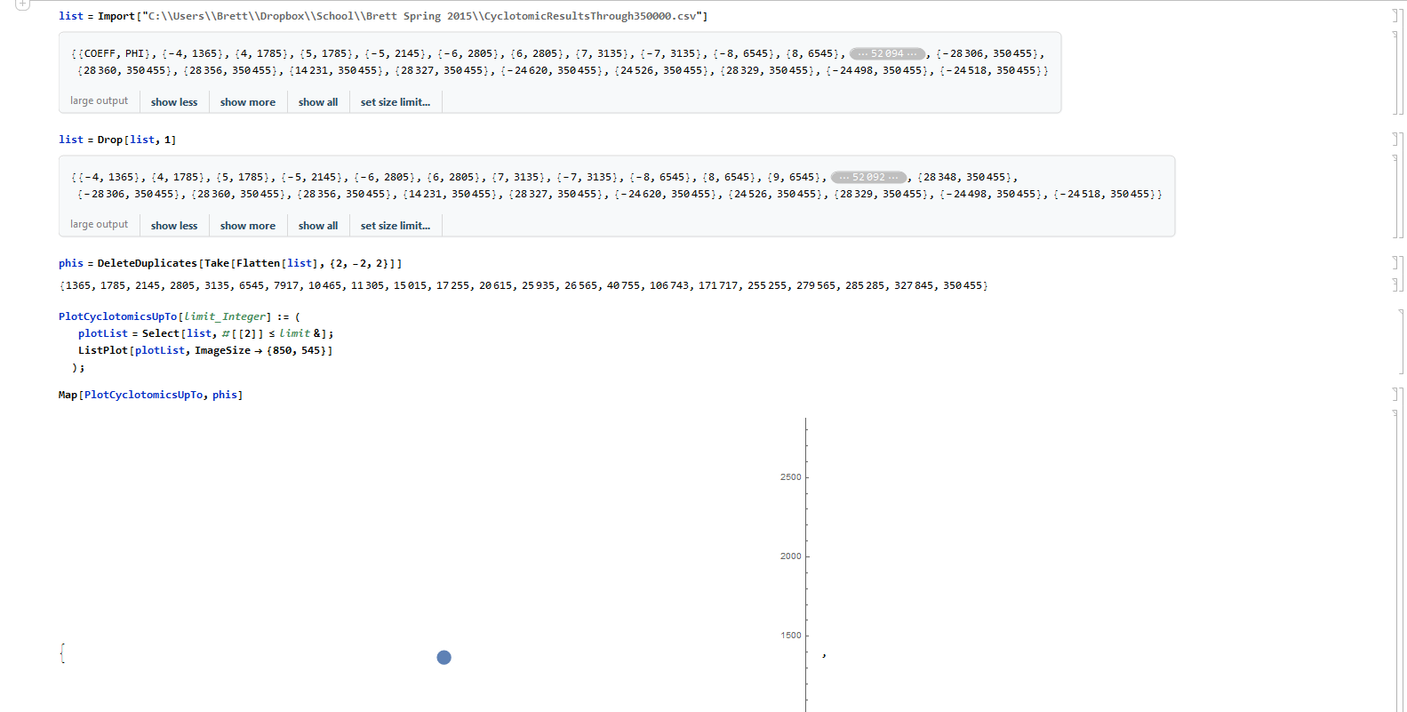Open "set size limit..." for the Drop output
This screenshot has height=712, width=1407.
[x=395, y=226]
